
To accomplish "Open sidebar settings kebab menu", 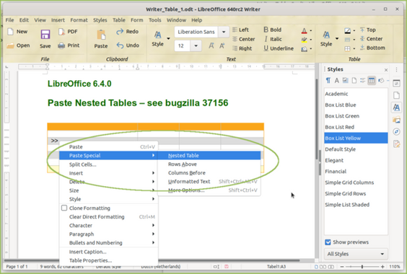I will click(x=396, y=69).
